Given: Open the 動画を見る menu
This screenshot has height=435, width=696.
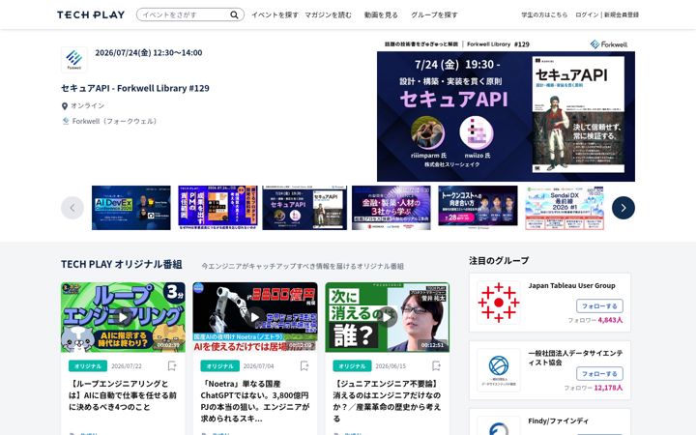Looking at the screenshot, I should coord(381,14).
